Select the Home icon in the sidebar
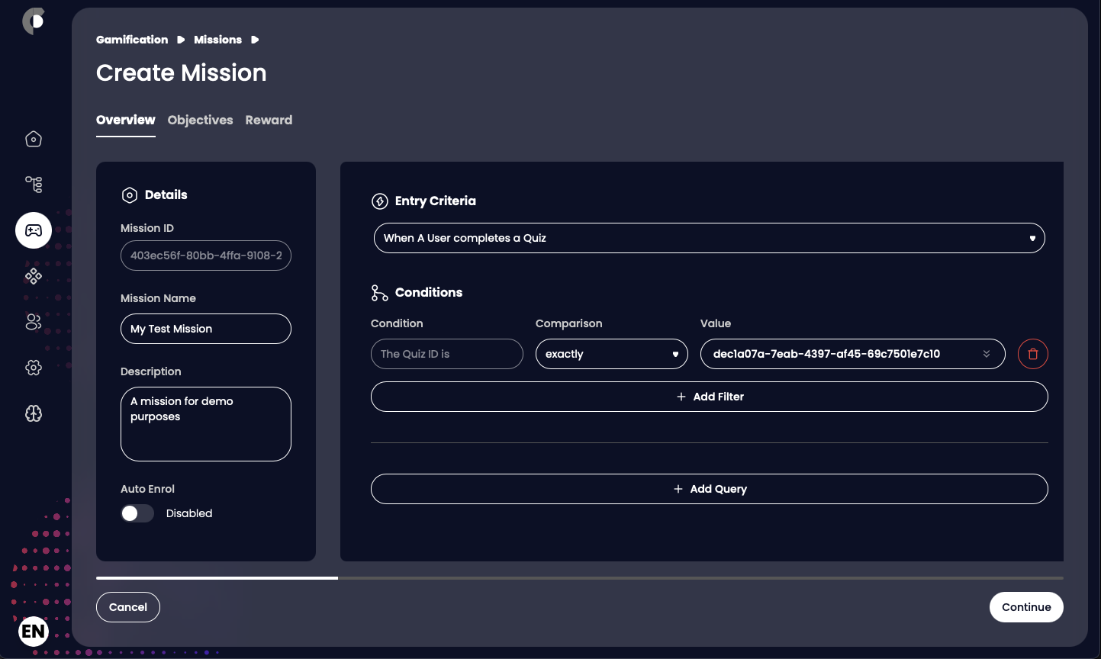This screenshot has height=659, width=1101. (33, 139)
